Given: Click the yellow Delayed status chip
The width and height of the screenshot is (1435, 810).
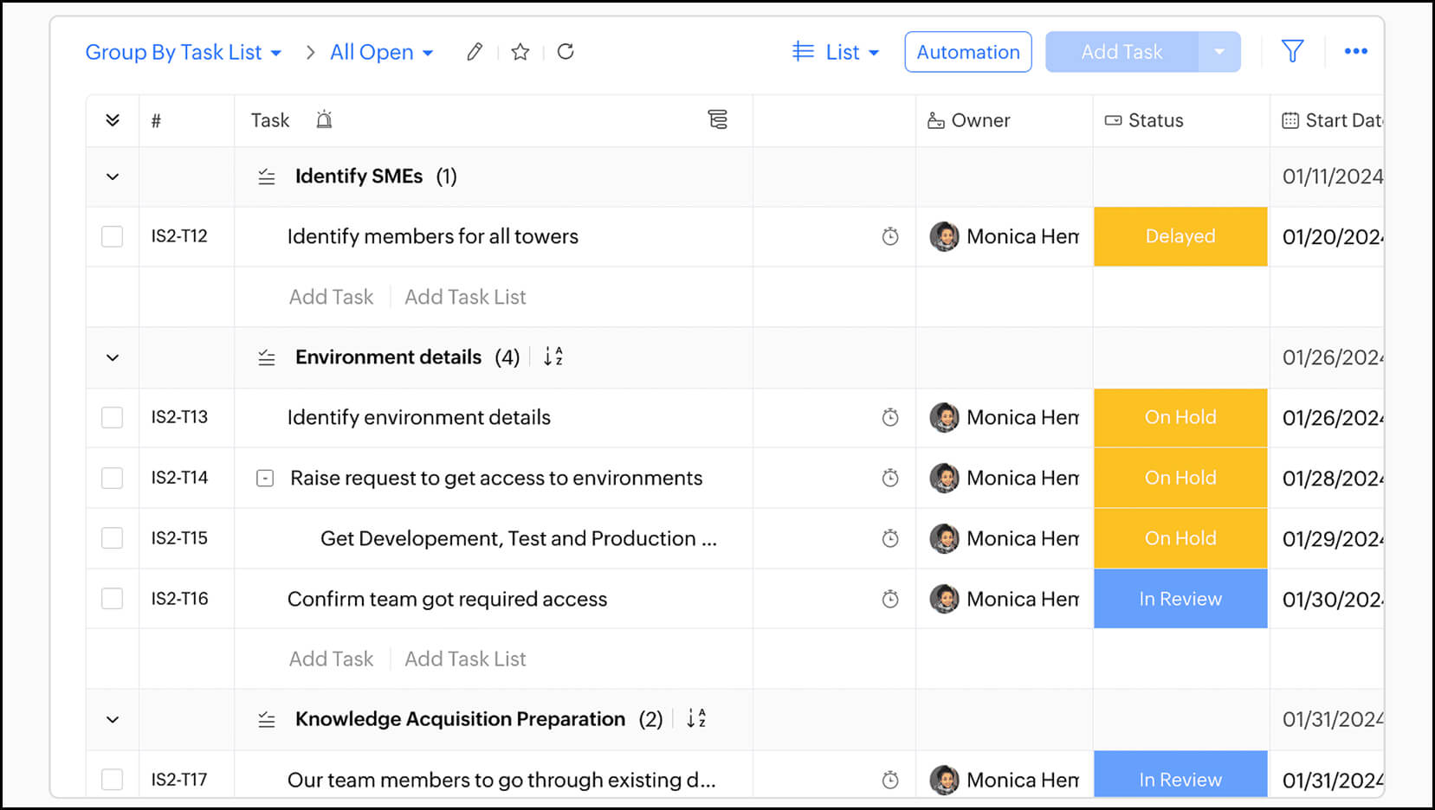Looking at the screenshot, I should (x=1180, y=235).
